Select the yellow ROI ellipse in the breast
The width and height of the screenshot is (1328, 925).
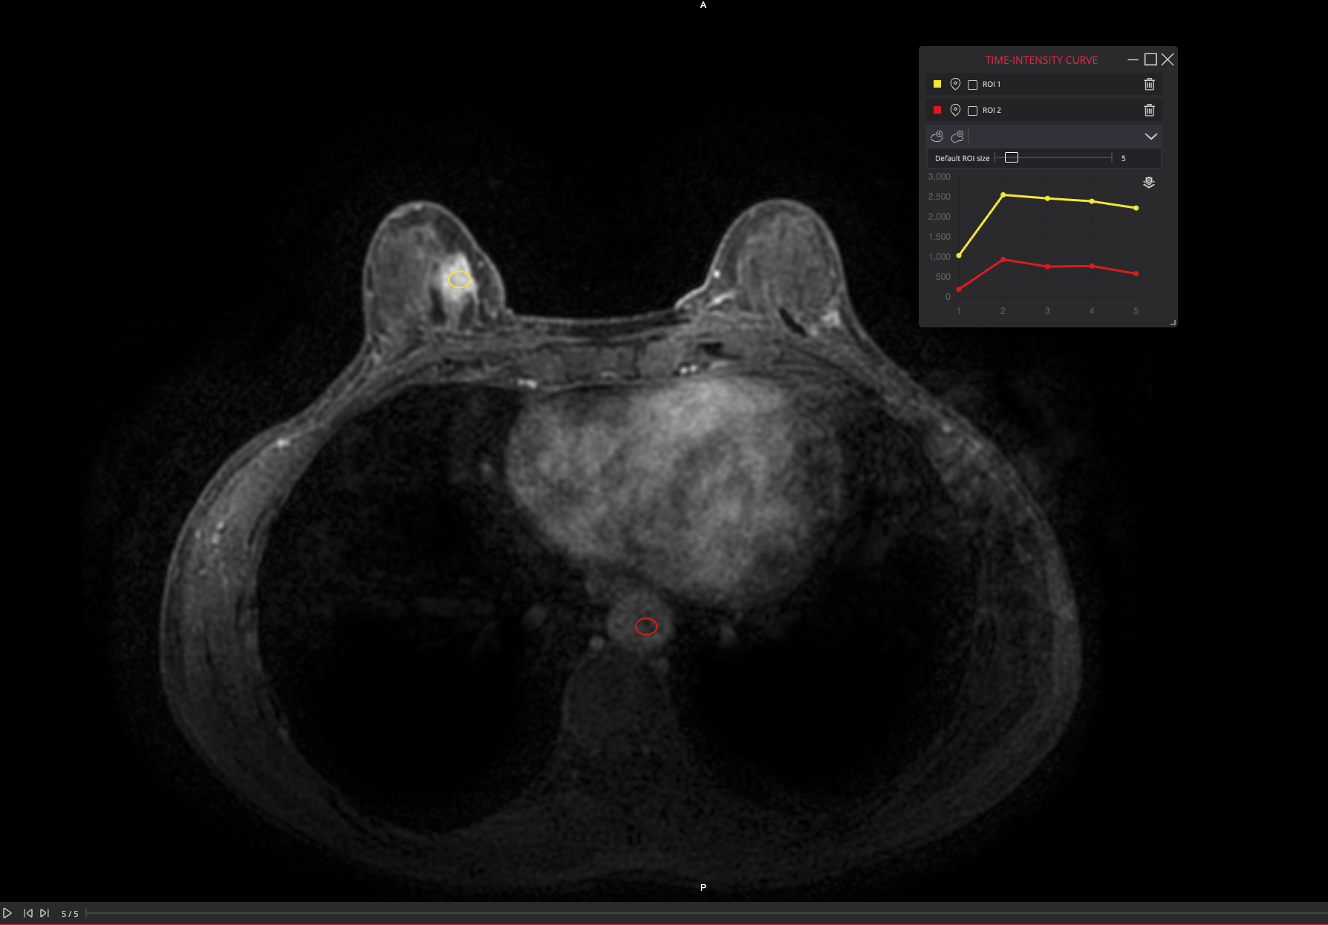pos(459,279)
